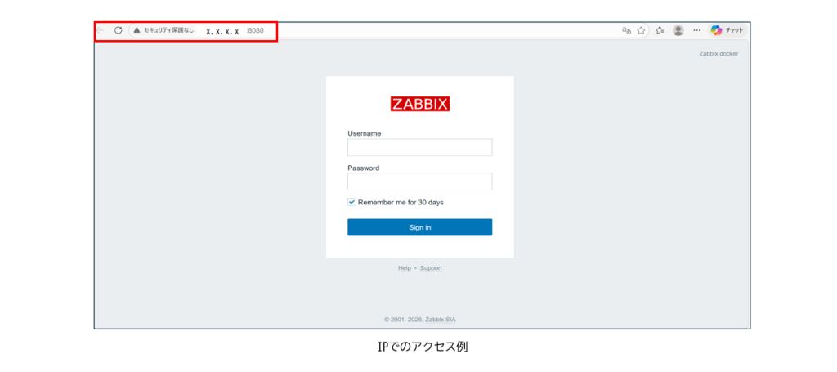Toggle Remember me for 30 days checkbox
The image size is (837, 372).
click(x=351, y=202)
